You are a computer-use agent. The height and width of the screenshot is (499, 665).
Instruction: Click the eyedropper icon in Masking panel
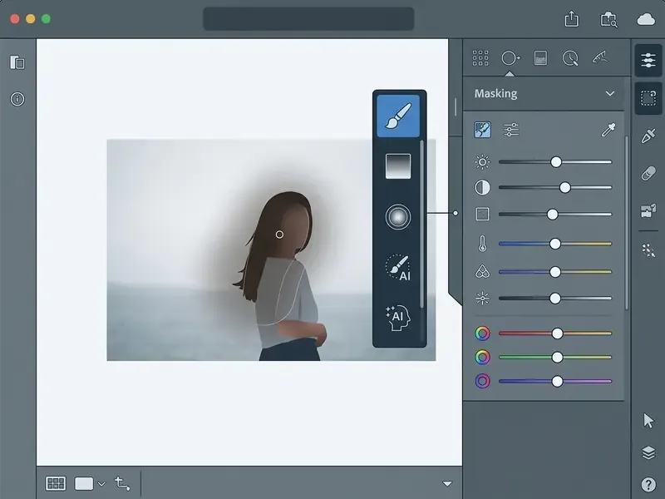(608, 130)
